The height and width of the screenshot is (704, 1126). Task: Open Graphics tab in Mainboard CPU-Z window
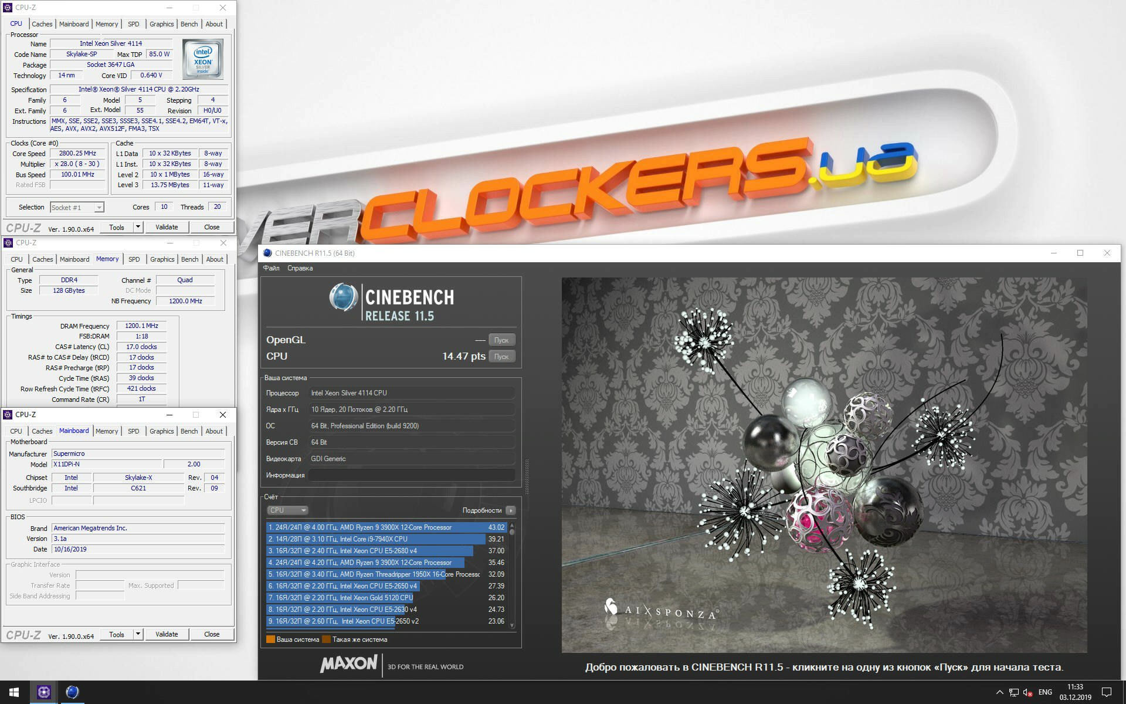[x=162, y=431]
